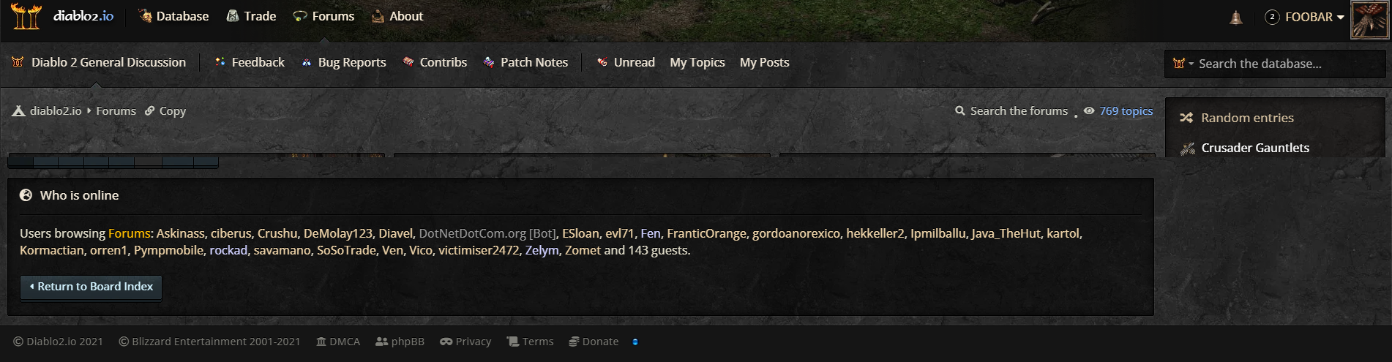Click Return to Board Index button

pos(91,287)
